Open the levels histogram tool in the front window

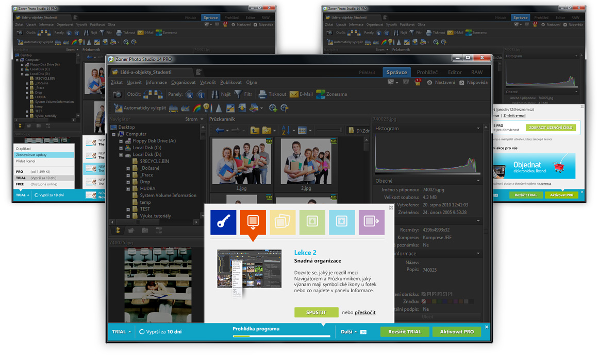coord(174,108)
